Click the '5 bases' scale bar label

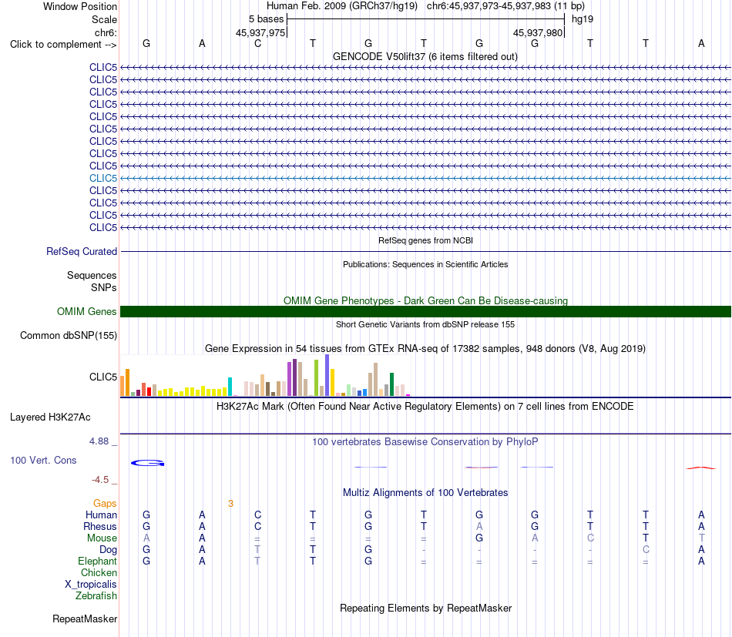[266, 19]
